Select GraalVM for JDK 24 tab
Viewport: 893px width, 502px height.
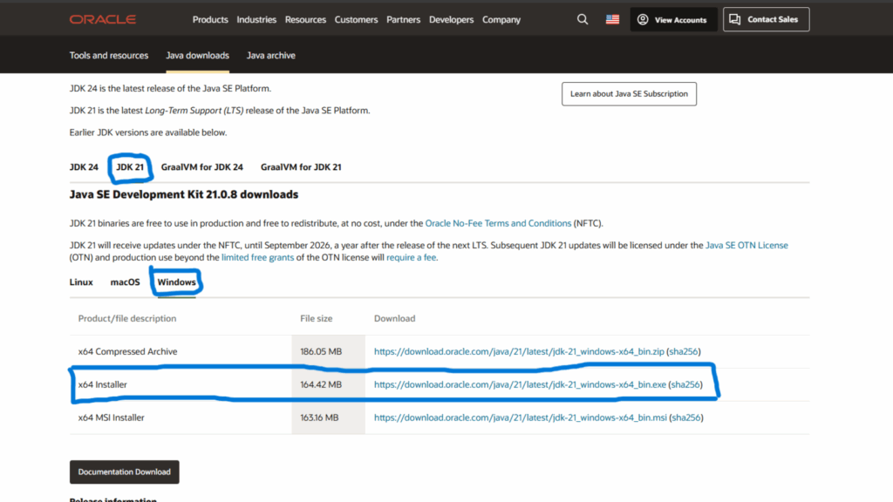pyautogui.click(x=202, y=167)
